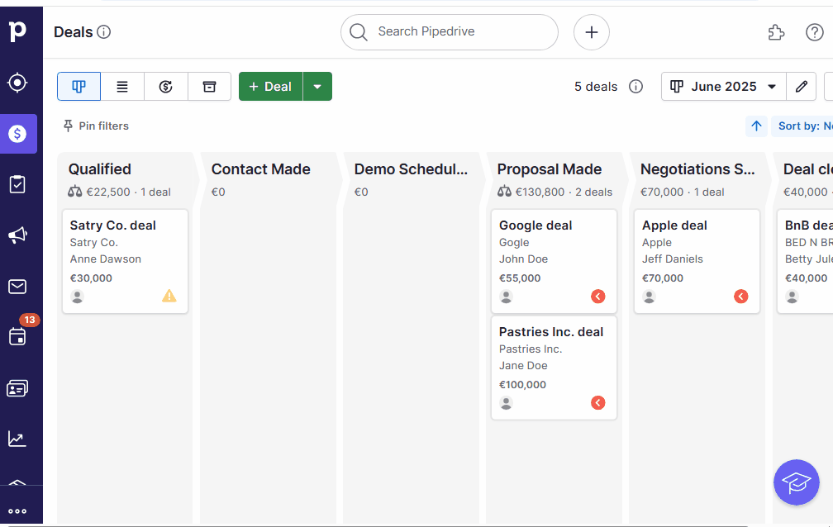Click the Contact Made stage header
Image resolution: width=833 pixels, height=527 pixels.
[x=261, y=169]
